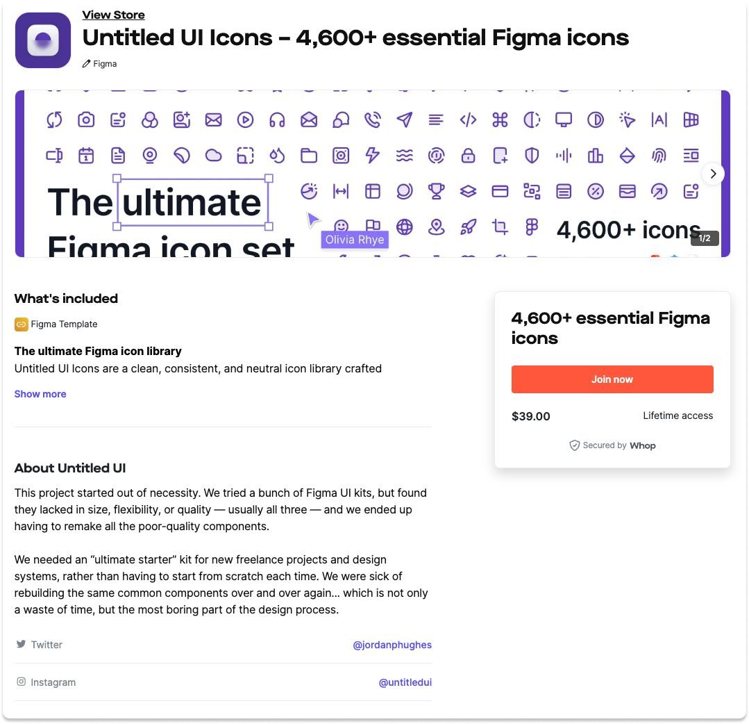This screenshot has width=749, height=724.
Task: Click the icon set preview banner image
Action: pos(373,174)
